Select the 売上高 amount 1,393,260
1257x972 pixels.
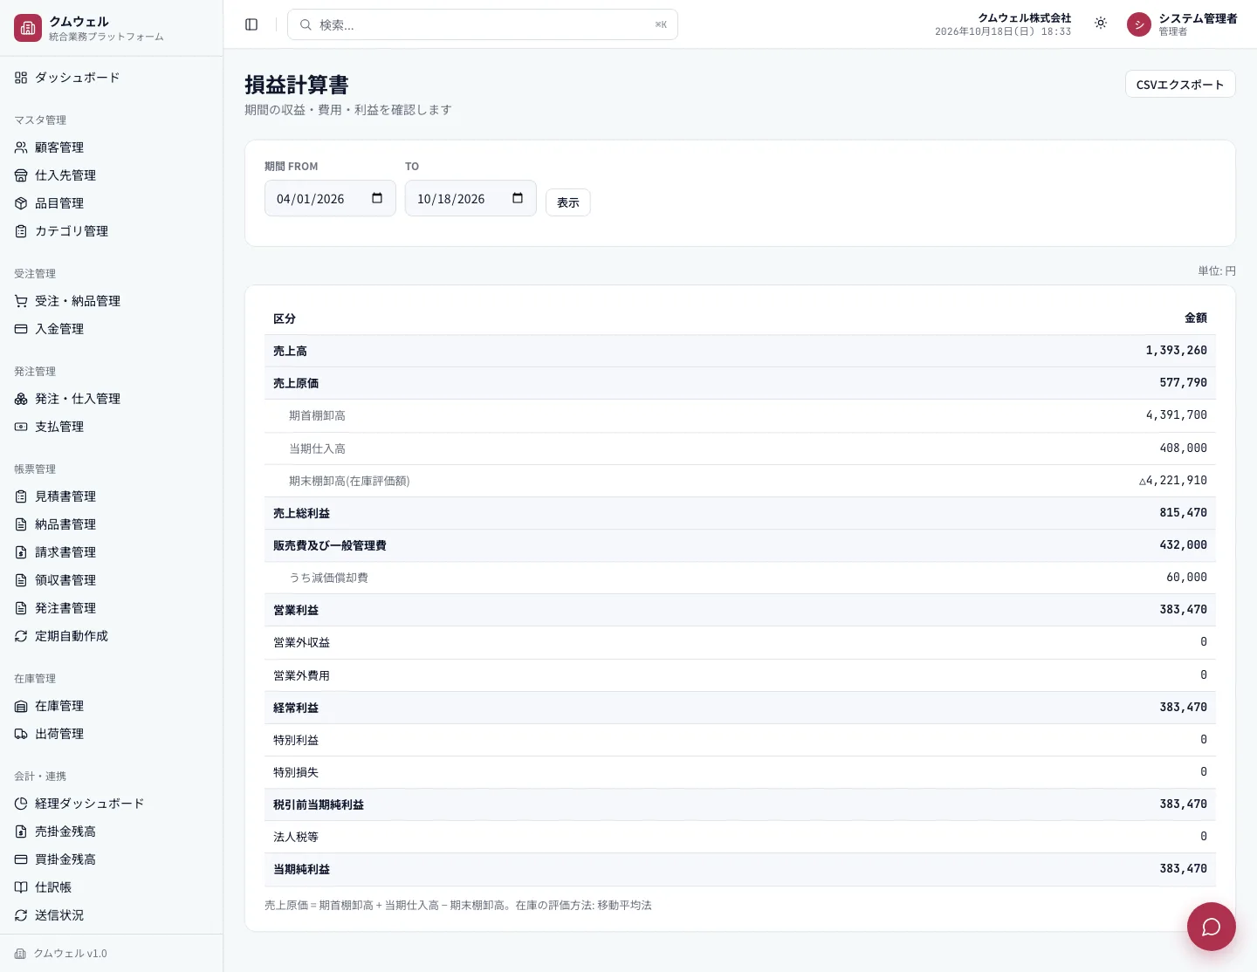tap(1176, 351)
